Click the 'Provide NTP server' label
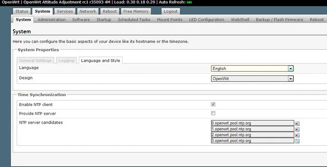This screenshot has width=327, height=167. coord(37,114)
